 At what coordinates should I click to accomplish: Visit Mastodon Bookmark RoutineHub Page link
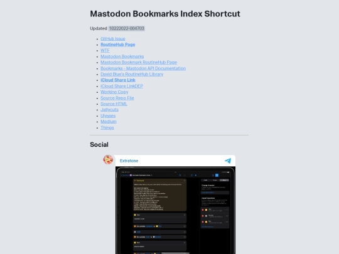[139, 62]
